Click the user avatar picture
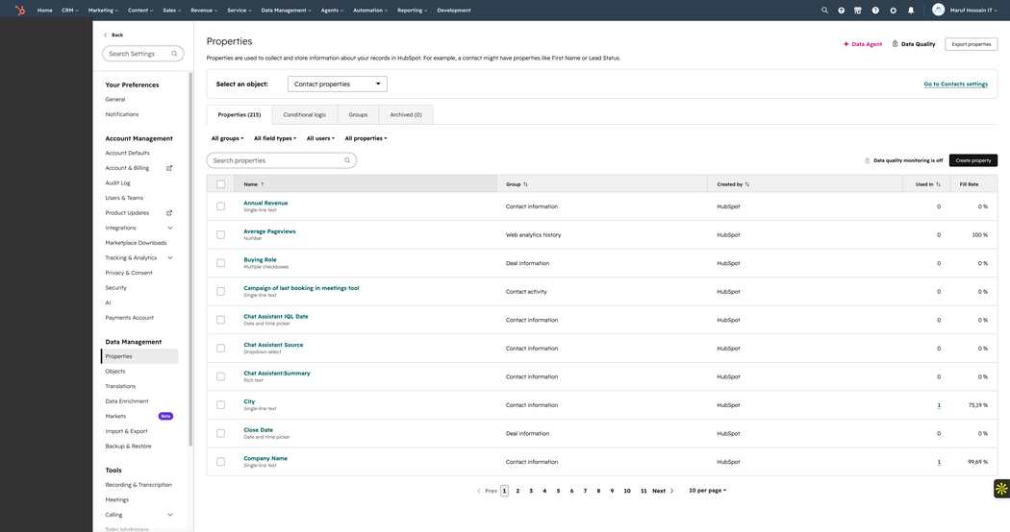The height and width of the screenshot is (532, 1010). pyautogui.click(x=939, y=10)
